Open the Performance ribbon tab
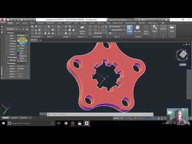This screenshot has height=144, width=192. pos(152,23)
